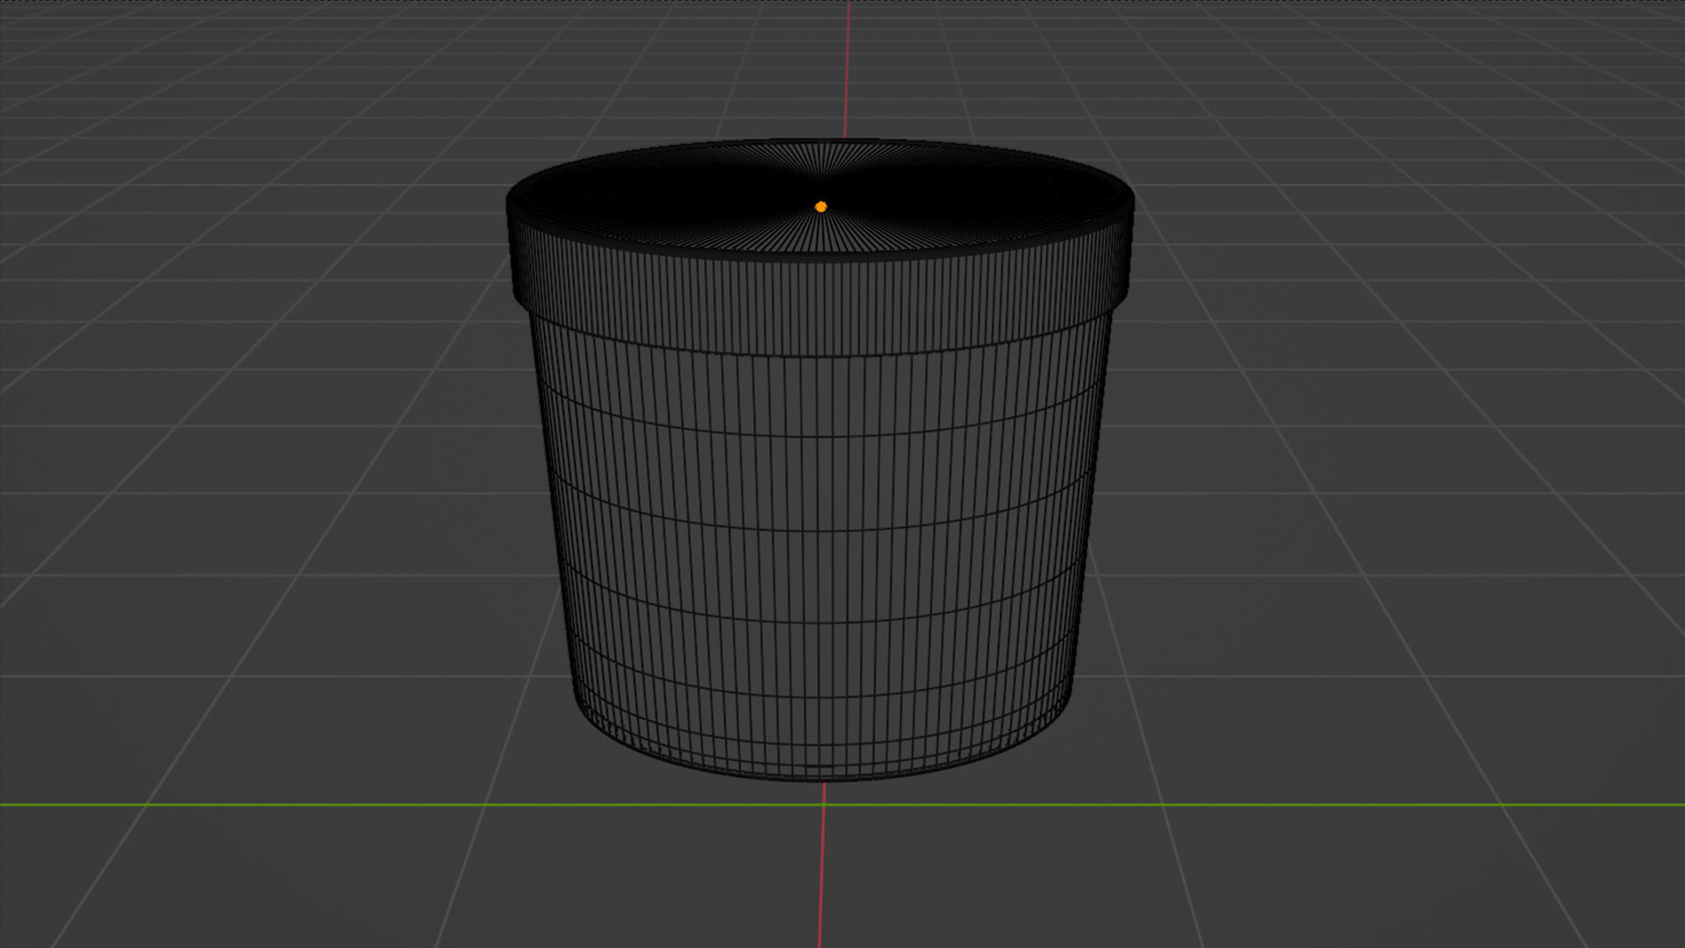The image size is (1685, 948).
Task: Click the red axis line below the container
Action: tap(822, 878)
